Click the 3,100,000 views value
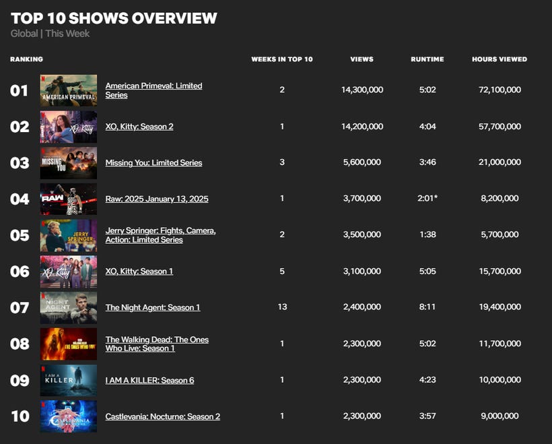Viewport: 552px width, 444px height. tap(362, 271)
